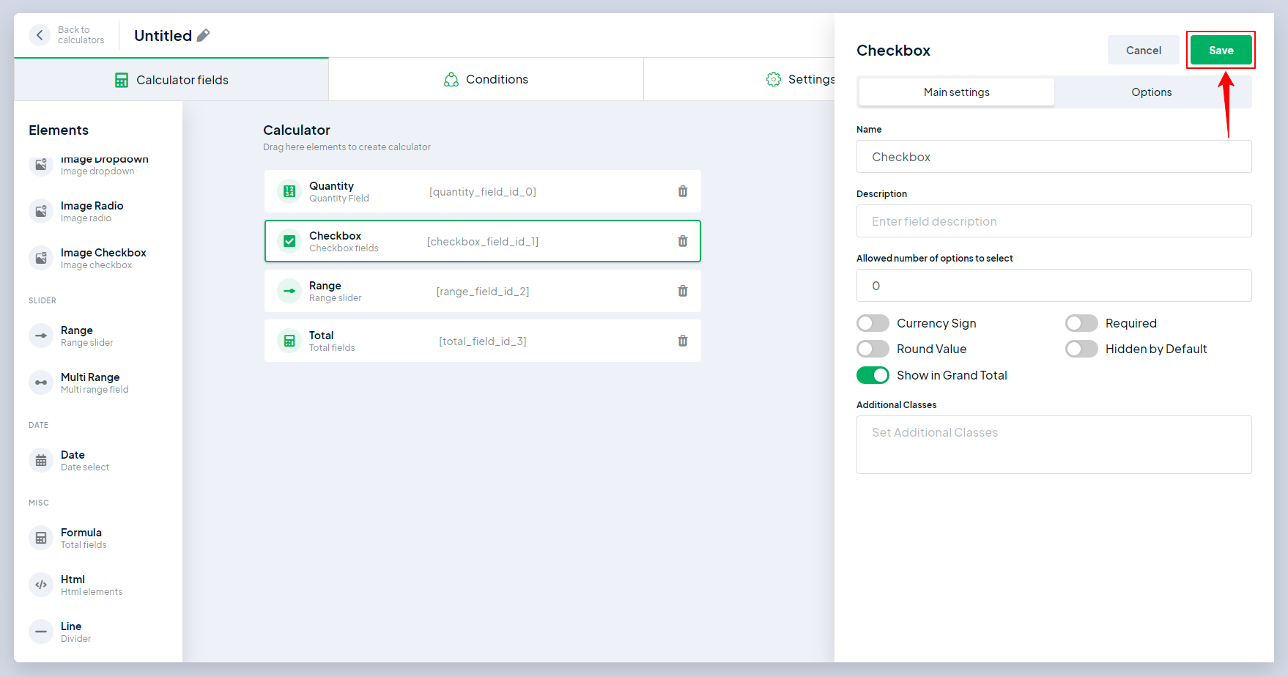Viewport: 1288px width, 677px height.
Task: Select the Image Radio element icon
Action: [41, 211]
